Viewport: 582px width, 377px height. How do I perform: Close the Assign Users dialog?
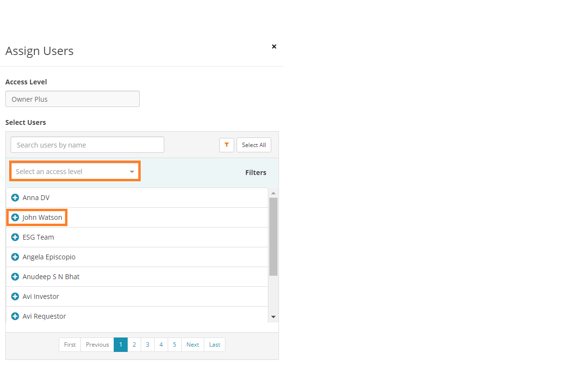274,47
